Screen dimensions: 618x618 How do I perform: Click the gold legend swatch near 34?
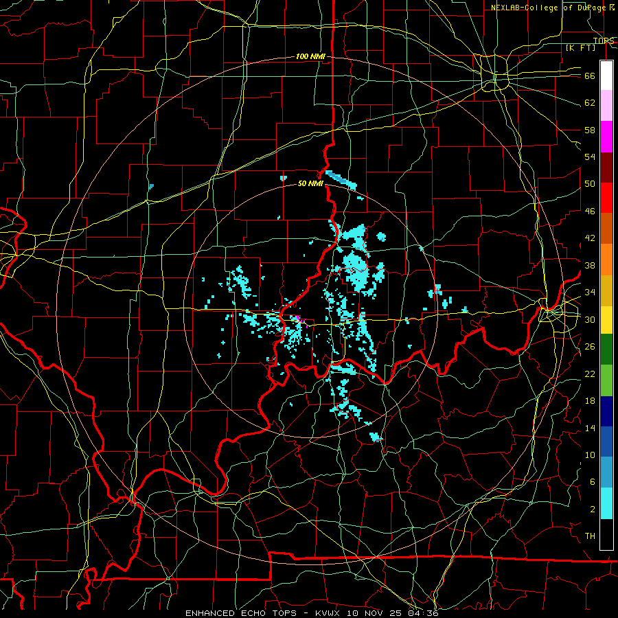[606, 291]
